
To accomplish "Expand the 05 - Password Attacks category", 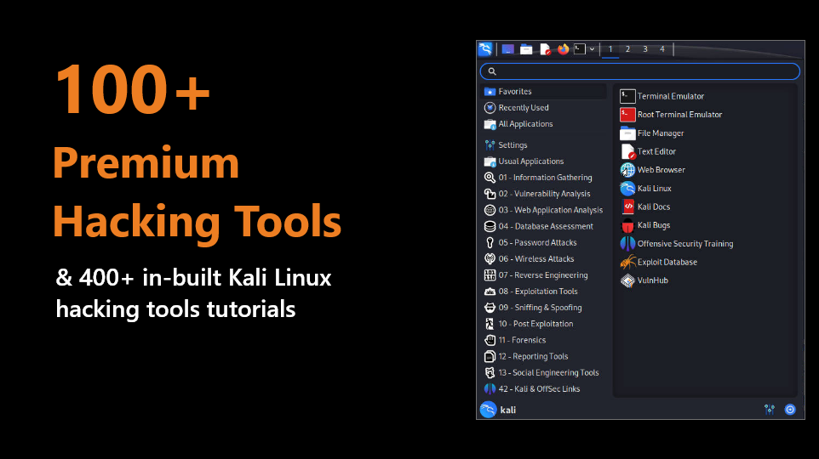I will [537, 243].
